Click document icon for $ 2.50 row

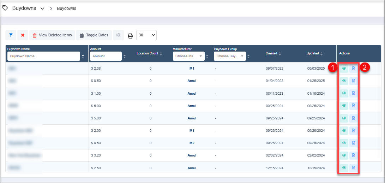click(x=354, y=167)
